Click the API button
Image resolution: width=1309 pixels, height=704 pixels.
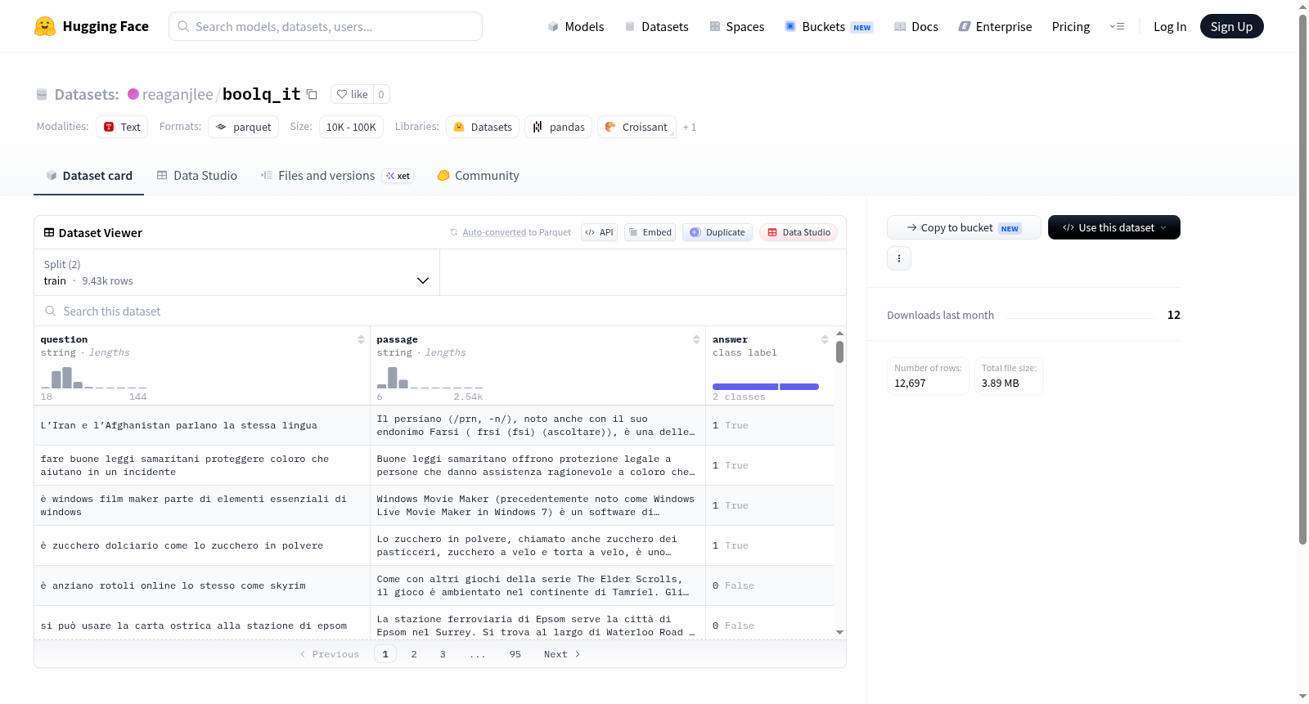coord(599,232)
